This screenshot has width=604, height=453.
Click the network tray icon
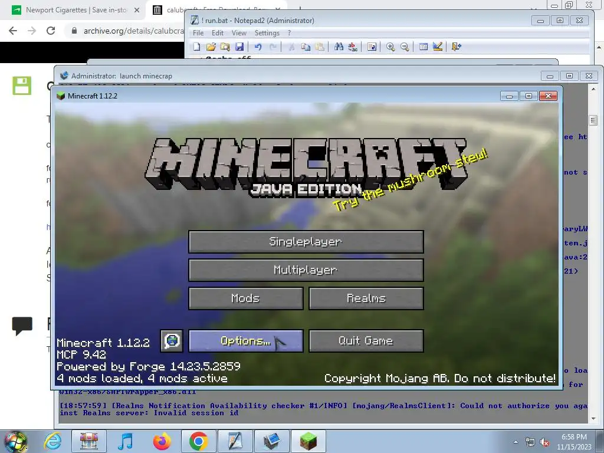pos(530,442)
